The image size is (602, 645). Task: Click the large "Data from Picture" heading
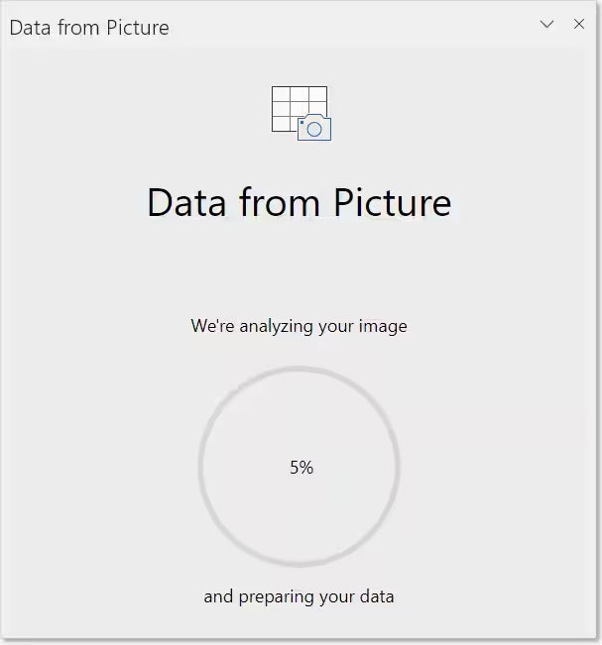[x=300, y=202]
